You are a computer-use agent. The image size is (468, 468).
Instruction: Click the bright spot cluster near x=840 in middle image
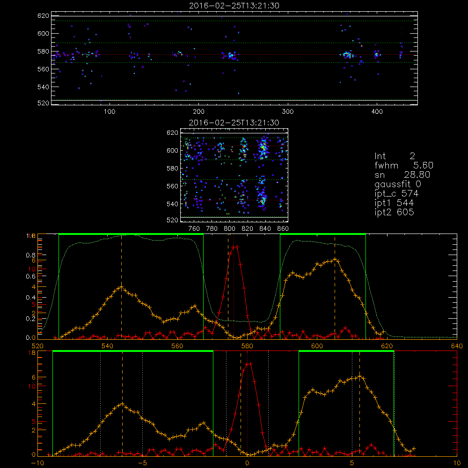point(263,148)
